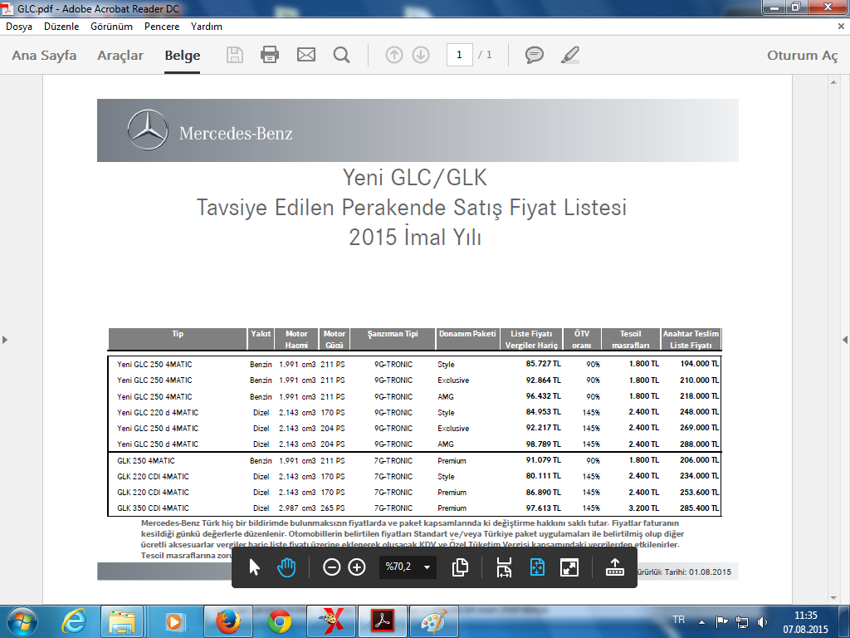Launch Google Chrome from taskbar
Screen dimensions: 850x638
pos(279,621)
